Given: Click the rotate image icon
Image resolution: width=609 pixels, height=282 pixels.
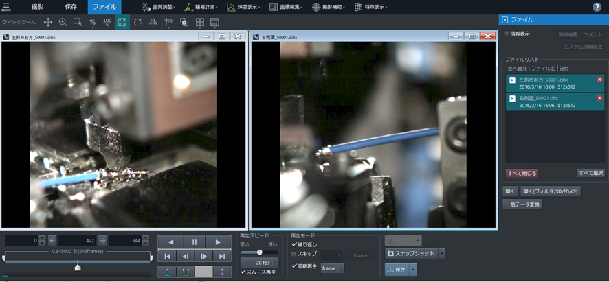Looking at the screenshot, I should tap(137, 22).
